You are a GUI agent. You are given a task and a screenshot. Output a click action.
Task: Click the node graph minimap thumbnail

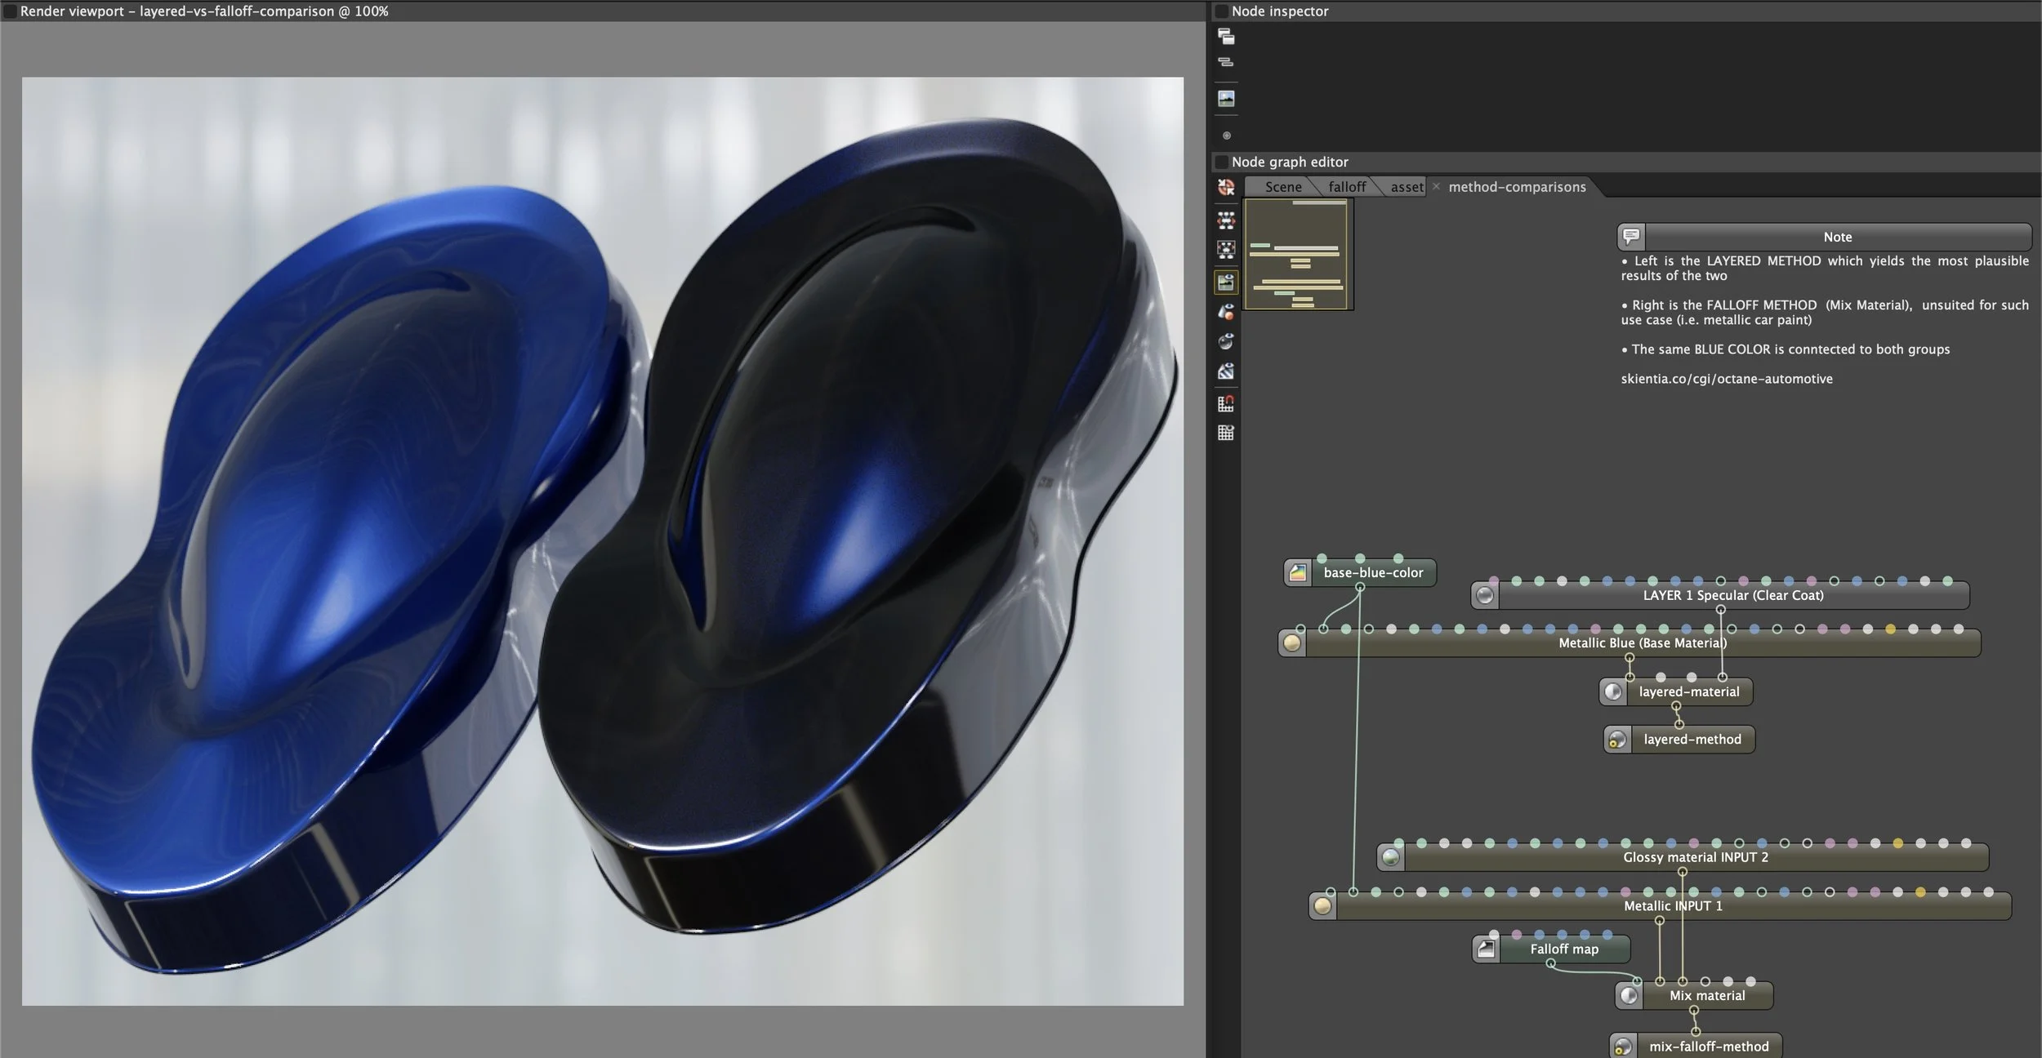point(1298,255)
